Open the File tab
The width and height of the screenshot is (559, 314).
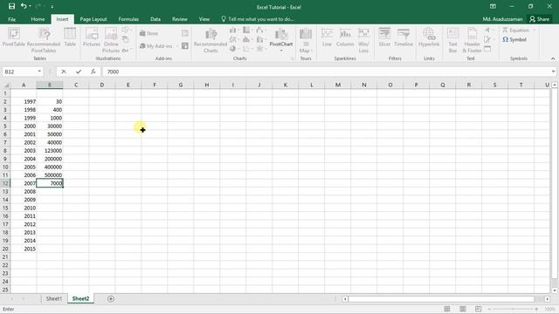click(x=11, y=19)
